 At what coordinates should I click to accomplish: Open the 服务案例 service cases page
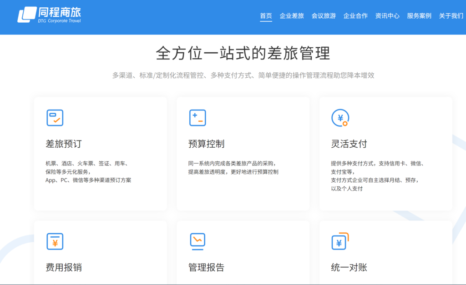click(418, 15)
